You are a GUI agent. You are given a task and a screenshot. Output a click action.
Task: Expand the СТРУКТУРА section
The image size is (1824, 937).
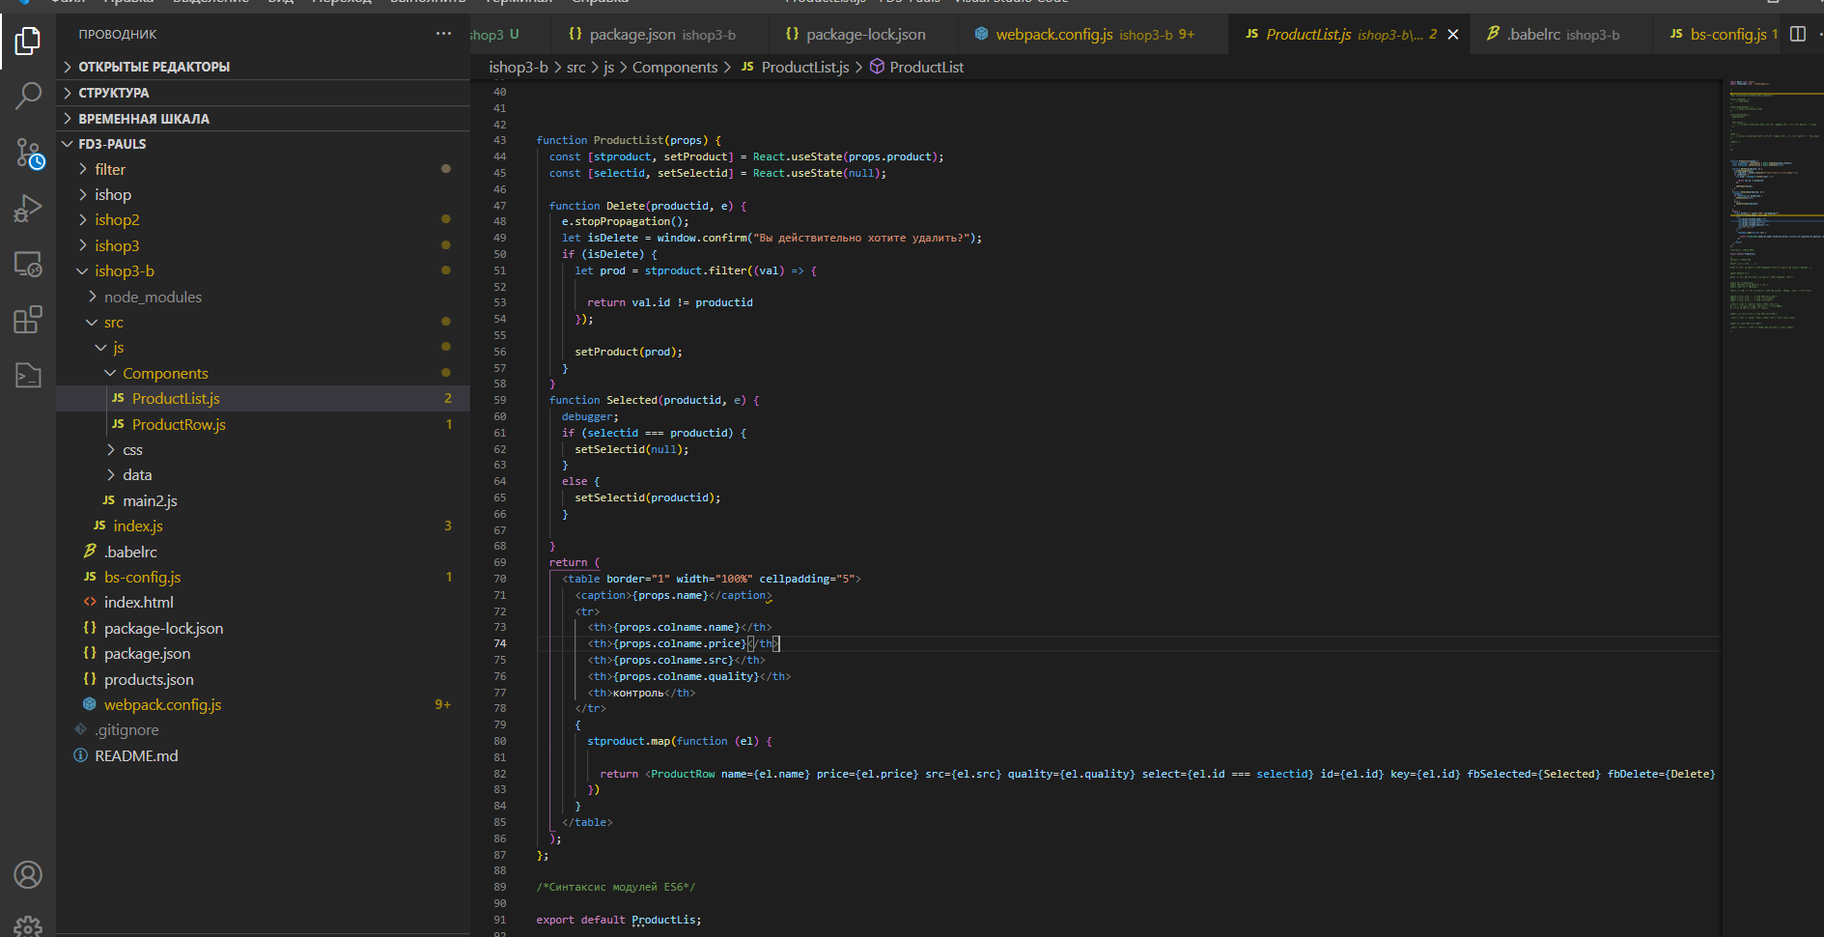click(x=68, y=93)
